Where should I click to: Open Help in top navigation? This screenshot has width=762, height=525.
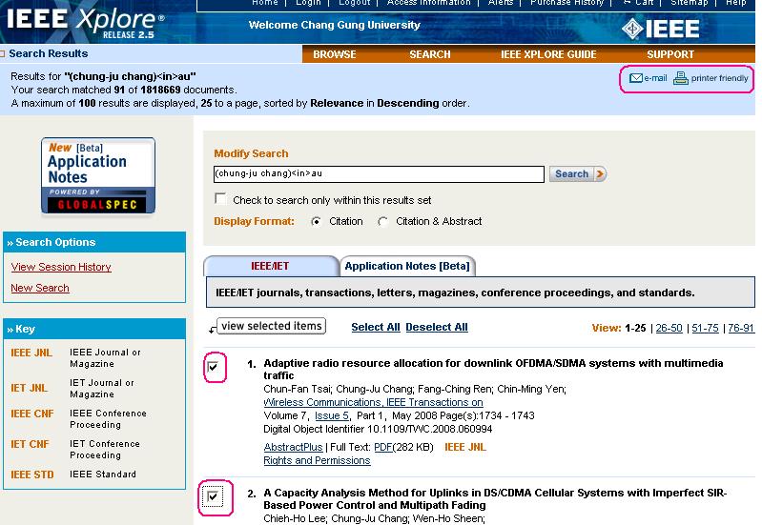click(x=735, y=3)
